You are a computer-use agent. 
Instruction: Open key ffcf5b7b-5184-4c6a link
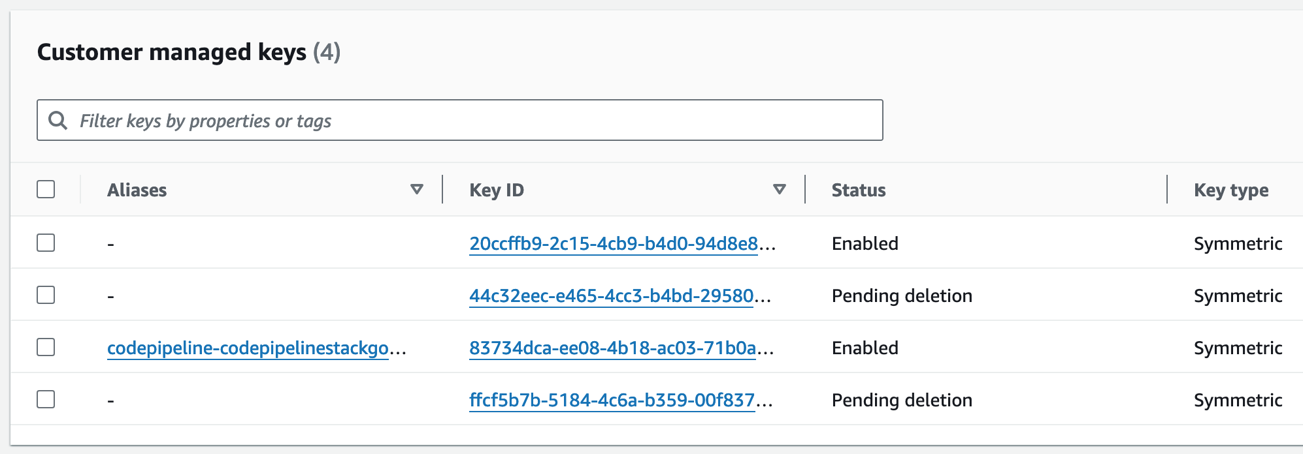pos(621,400)
